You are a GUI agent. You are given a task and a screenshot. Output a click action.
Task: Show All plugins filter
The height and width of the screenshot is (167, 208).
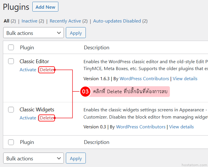tap(6, 21)
